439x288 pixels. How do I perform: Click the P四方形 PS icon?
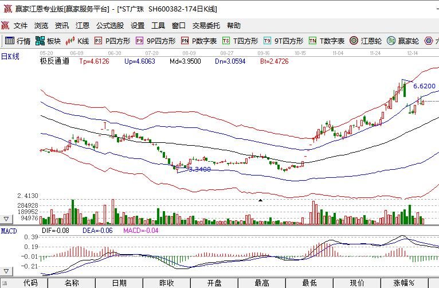(98, 41)
